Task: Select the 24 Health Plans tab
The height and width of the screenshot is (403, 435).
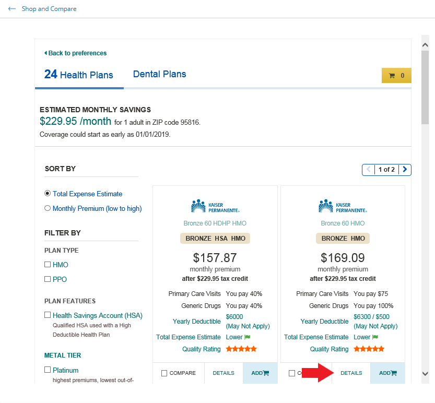Action: pos(79,74)
